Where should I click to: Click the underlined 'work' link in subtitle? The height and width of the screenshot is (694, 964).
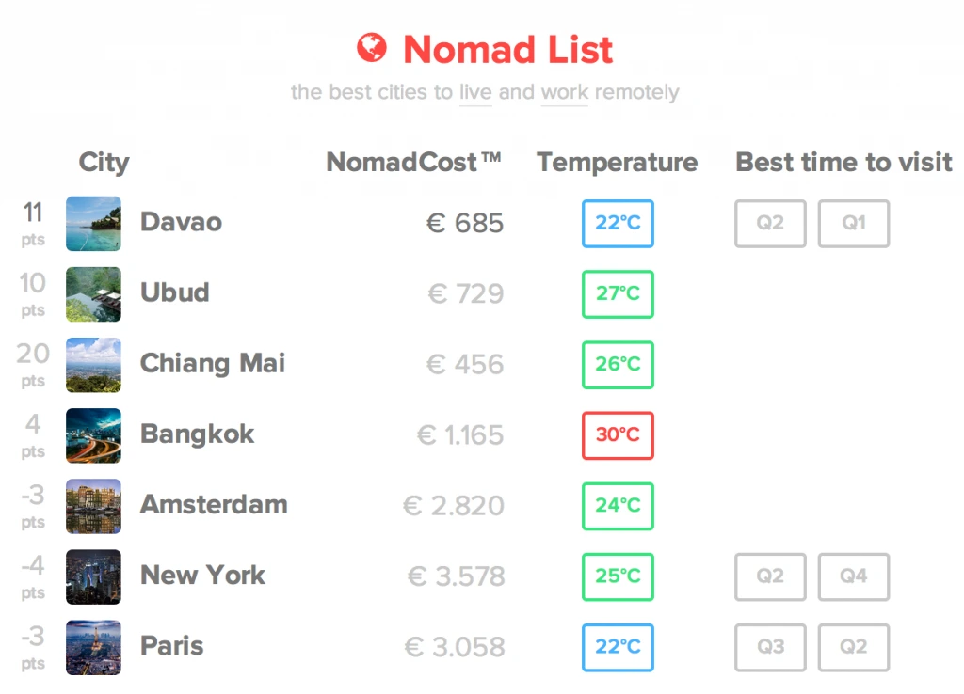pyautogui.click(x=565, y=92)
